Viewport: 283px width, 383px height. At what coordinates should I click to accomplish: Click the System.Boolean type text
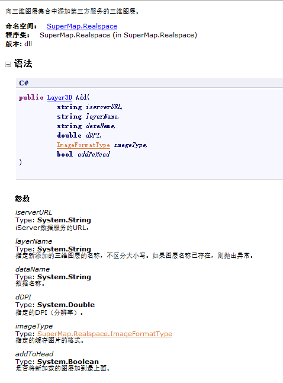(x=68, y=362)
